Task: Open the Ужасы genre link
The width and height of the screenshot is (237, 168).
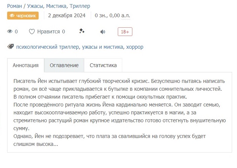Action: [x=35, y=6]
